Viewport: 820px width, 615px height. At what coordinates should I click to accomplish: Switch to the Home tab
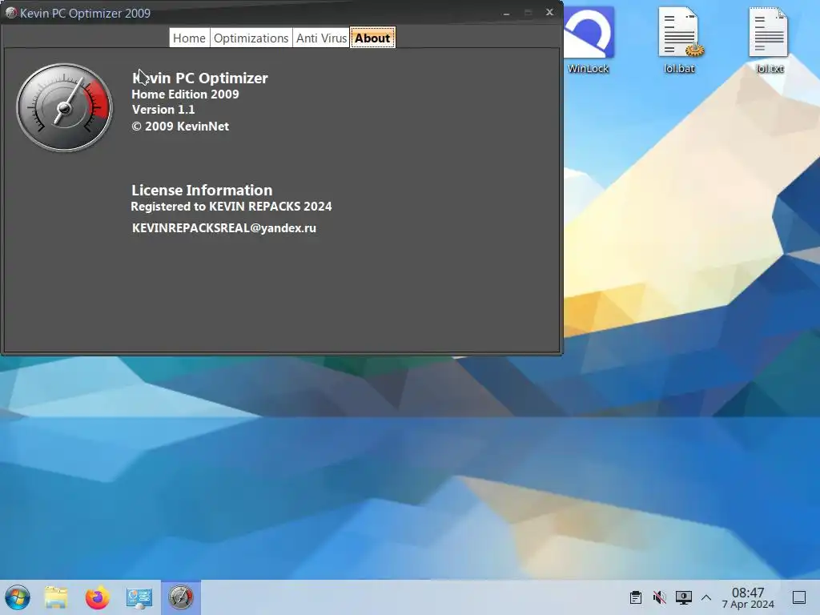tap(189, 38)
